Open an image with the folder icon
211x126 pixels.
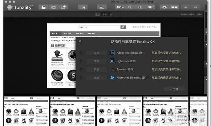pos(43,7)
